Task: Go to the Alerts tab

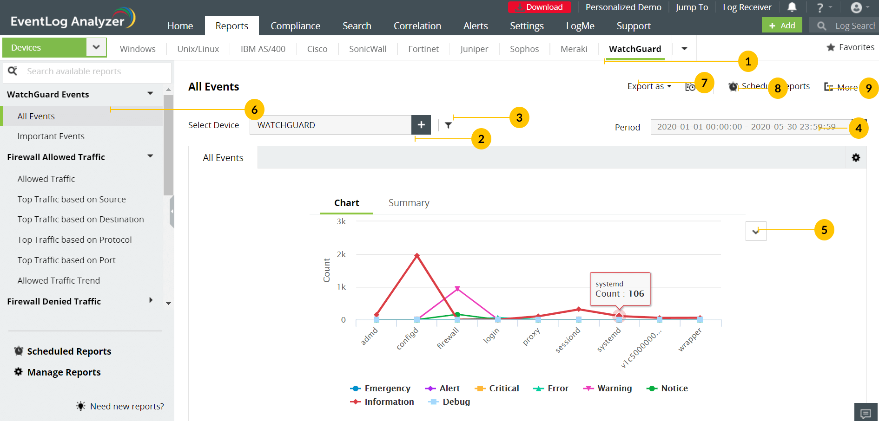Action: point(476,26)
